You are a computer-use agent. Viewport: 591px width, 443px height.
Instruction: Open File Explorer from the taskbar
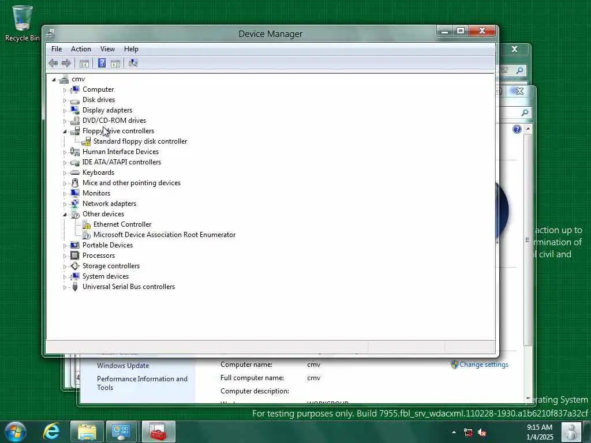point(87,431)
